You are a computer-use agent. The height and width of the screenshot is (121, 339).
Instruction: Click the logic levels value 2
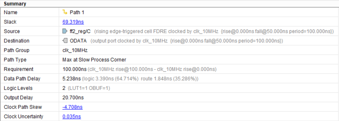click(x=64, y=88)
